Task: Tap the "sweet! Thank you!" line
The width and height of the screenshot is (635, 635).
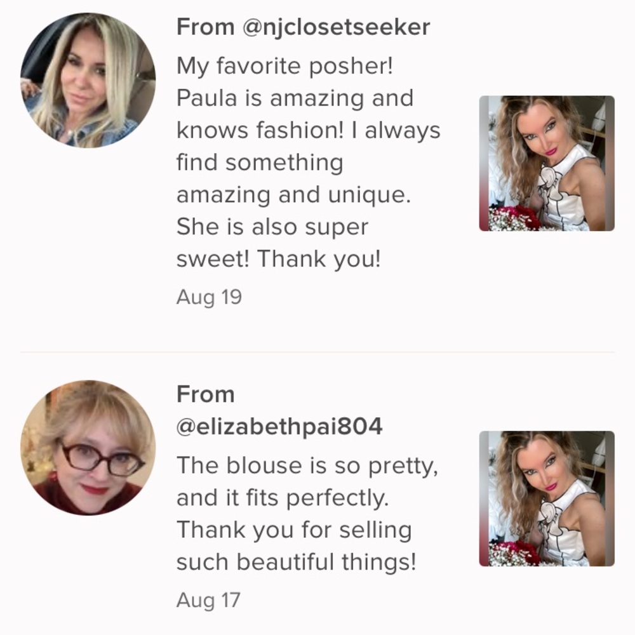Action: click(278, 259)
